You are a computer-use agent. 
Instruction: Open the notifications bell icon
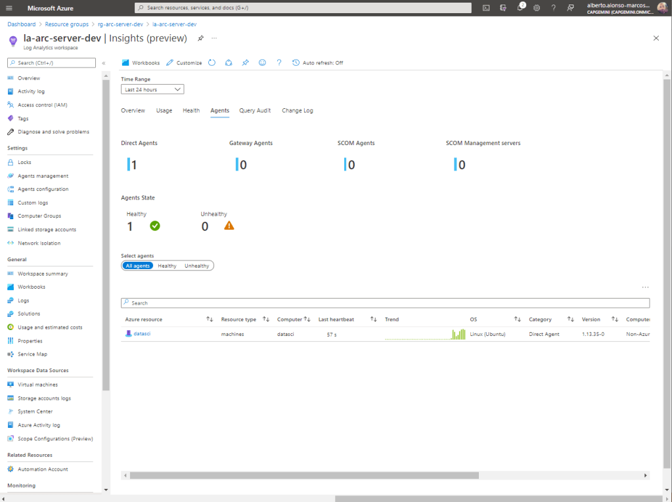(x=520, y=8)
